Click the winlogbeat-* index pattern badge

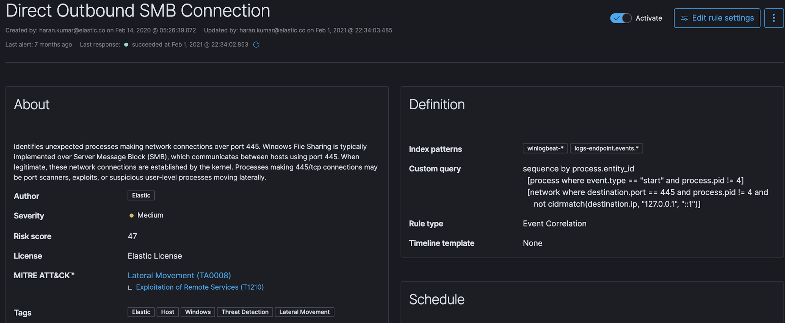(545, 149)
